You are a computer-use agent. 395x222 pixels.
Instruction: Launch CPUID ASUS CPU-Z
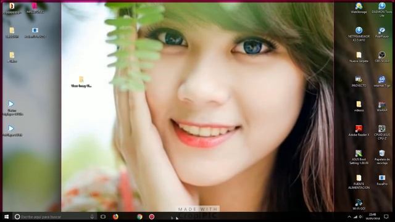382,133
